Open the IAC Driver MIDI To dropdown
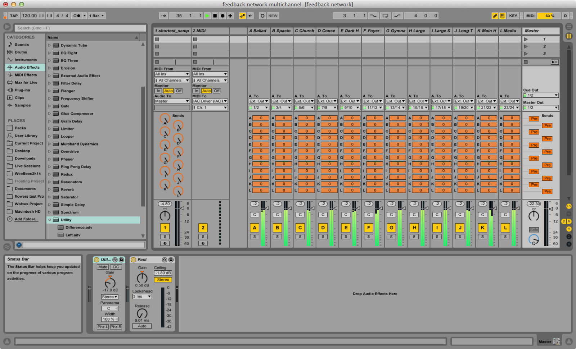Image resolution: width=576 pixels, height=349 pixels. pyautogui.click(x=210, y=101)
